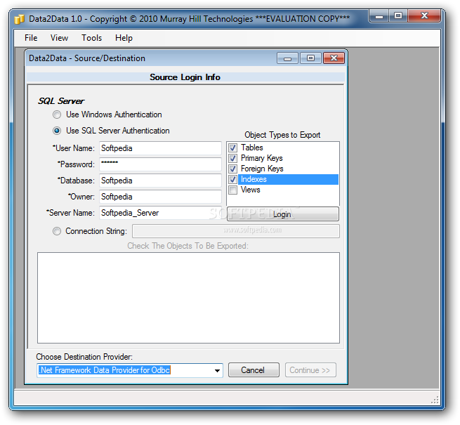Click the Continue >> button
The image size is (460, 425).
tap(310, 370)
